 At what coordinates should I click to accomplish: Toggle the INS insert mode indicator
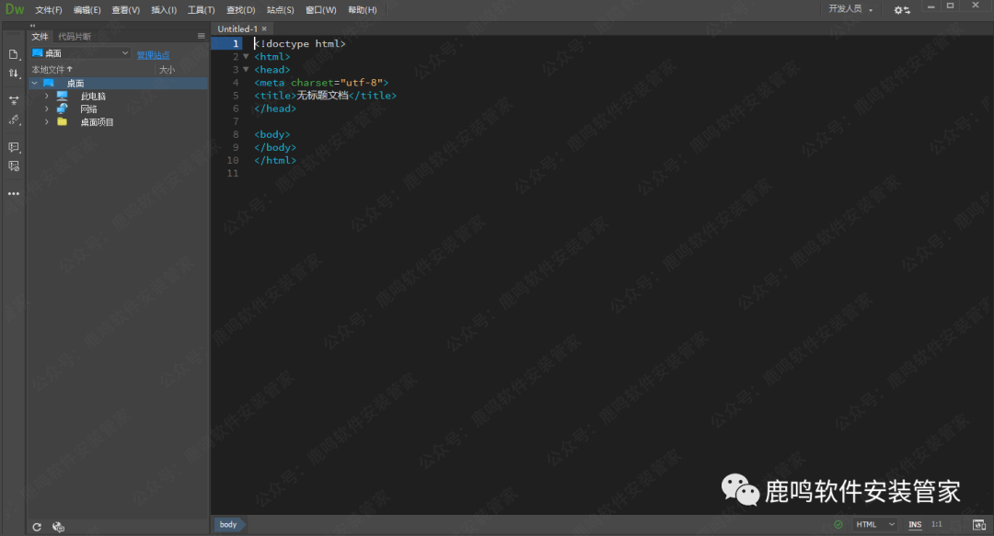915,525
